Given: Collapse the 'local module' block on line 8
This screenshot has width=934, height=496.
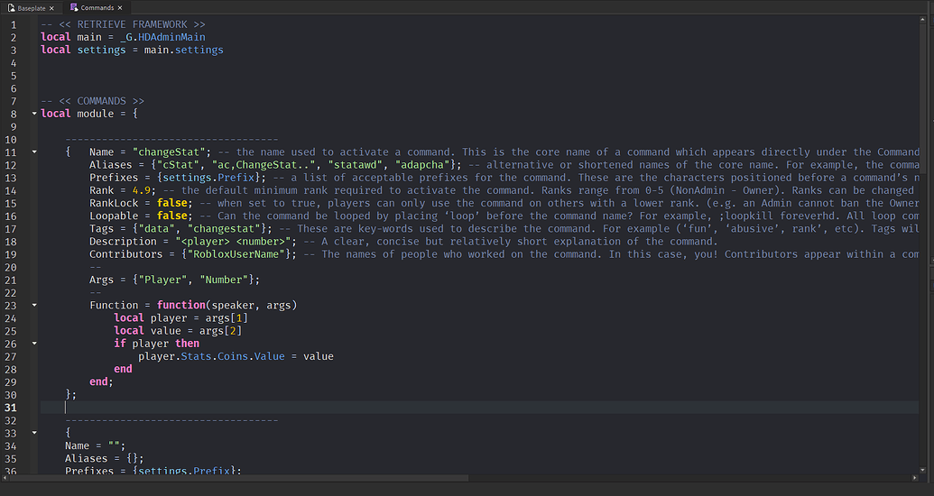Looking at the screenshot, I should pos(34,114).
